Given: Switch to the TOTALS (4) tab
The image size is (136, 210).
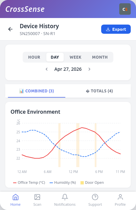Looking at the screenshot, I should (99, 91).
